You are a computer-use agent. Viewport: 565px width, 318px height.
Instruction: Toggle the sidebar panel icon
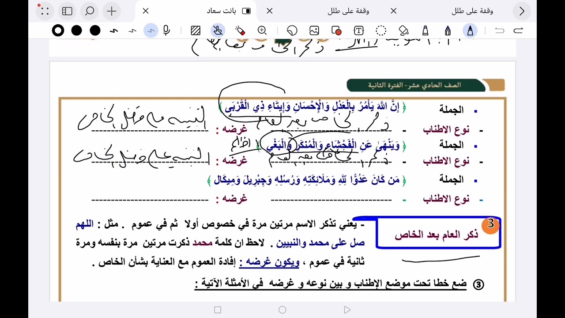[67, 11]
